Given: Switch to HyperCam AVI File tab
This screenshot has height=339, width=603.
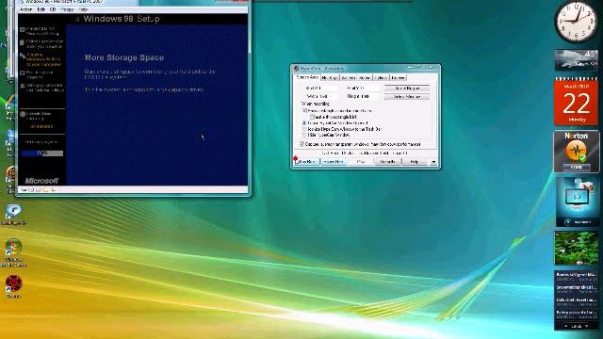Looking at the screenshot, I should pyautogui.click(x=349, y=77).
